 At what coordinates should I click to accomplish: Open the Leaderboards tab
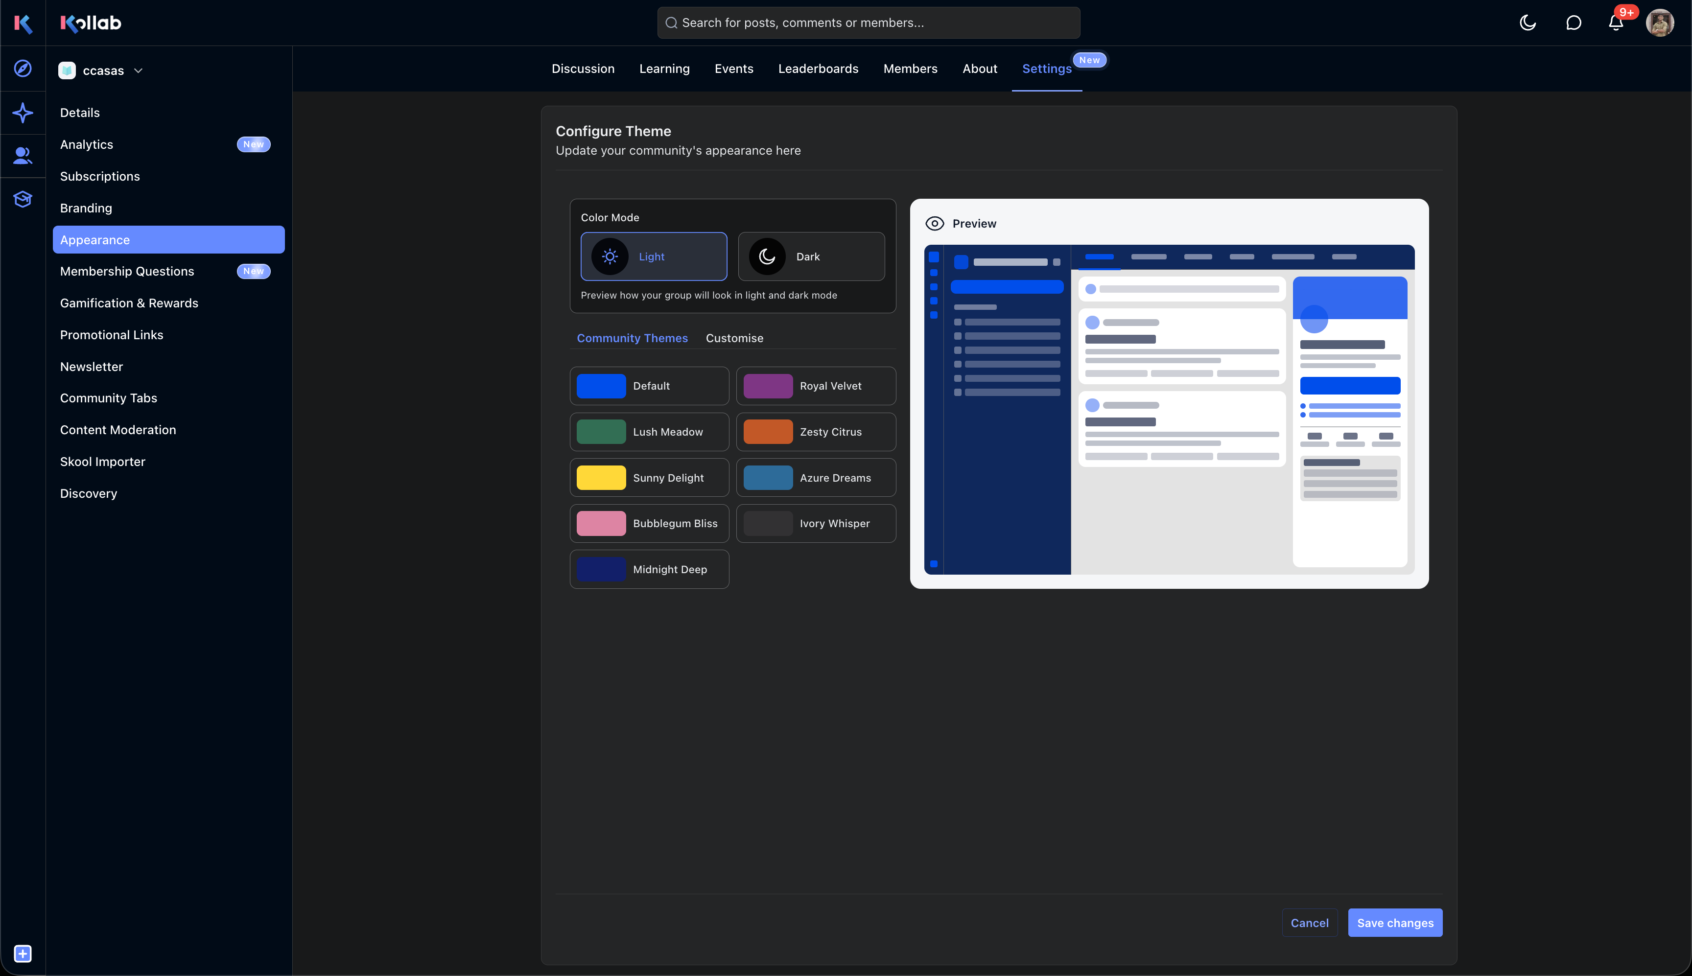(818, 69)
